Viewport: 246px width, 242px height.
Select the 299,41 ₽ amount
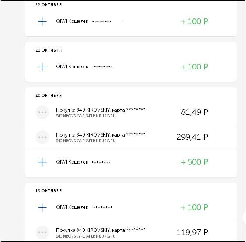coord(192,137)
